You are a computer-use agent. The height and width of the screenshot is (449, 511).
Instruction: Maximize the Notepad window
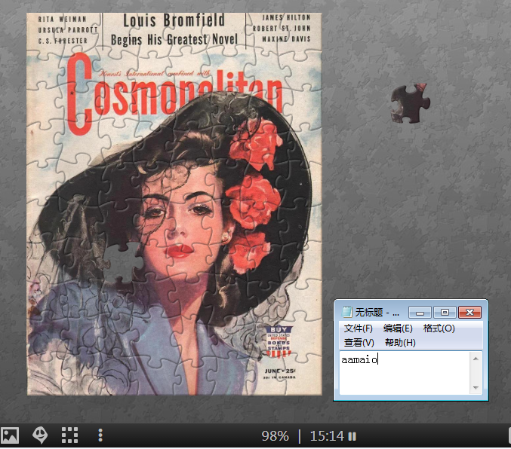[x=445, y=313]
